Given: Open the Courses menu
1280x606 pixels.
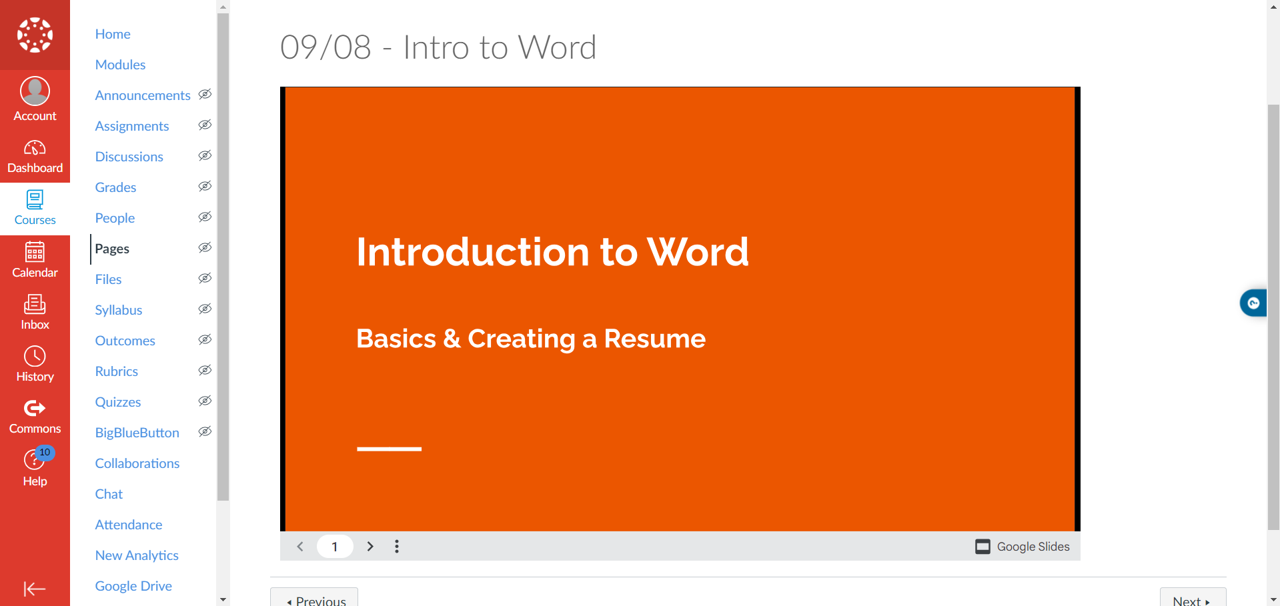Looking at the screenshot, I should click(x=35, y=209).
